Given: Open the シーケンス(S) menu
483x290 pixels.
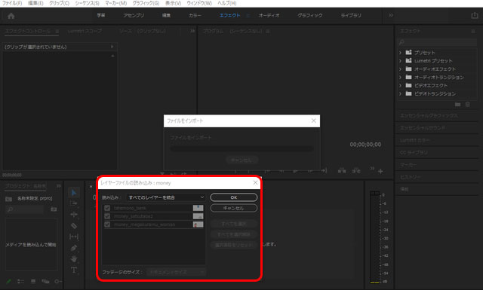Looking at the screenshot, I should [88, 3].
